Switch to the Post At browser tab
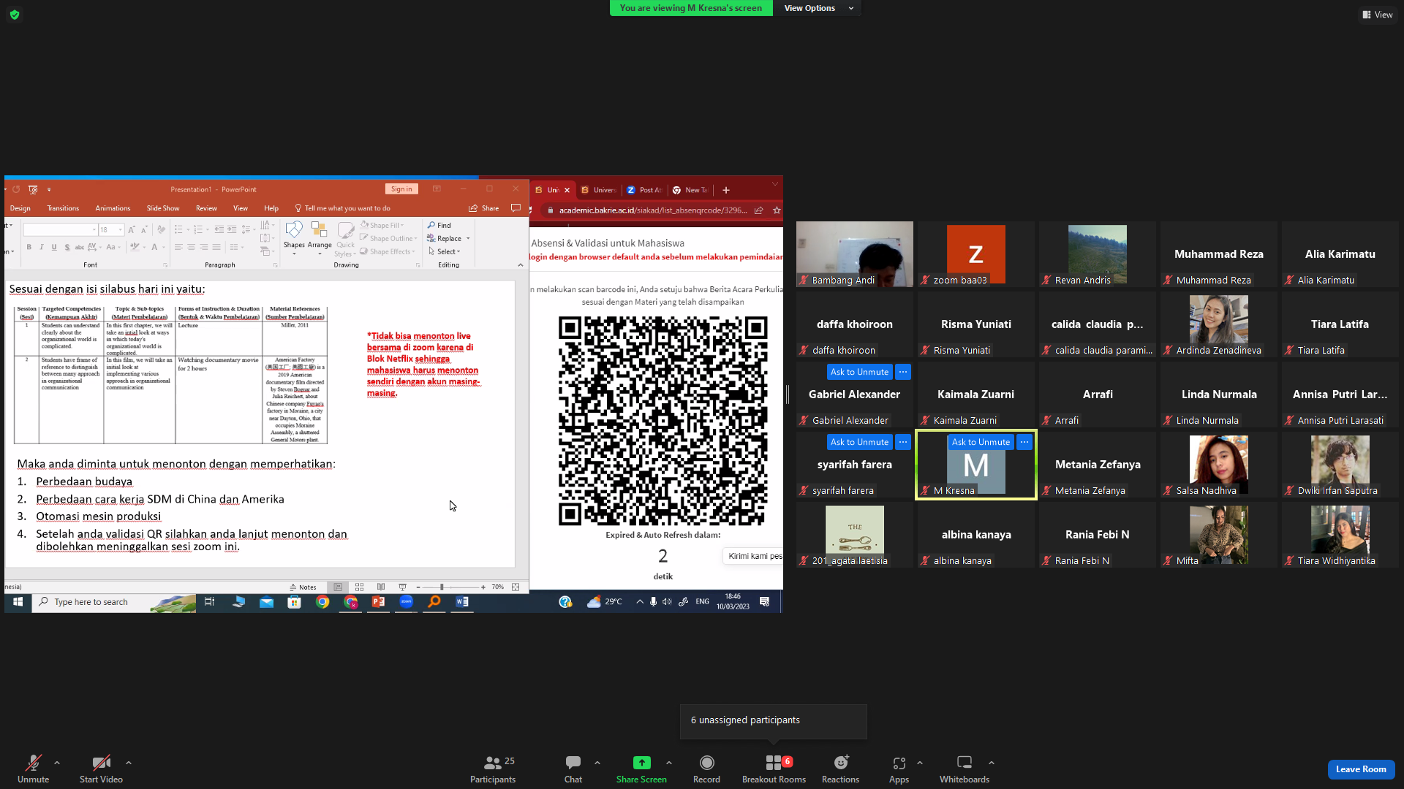Viewport: 1404px width, 789px height. 644,190
